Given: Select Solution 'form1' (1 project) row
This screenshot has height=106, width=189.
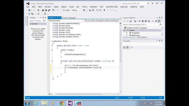Looking at the screenshot, I should click(137, 28).
